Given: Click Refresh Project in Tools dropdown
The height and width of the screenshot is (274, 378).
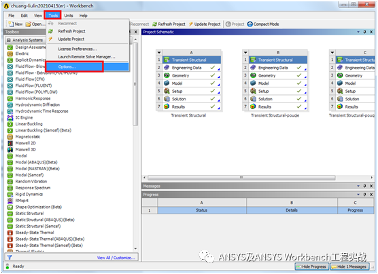Looking at the screenshot, I should [x=71, y=31].
